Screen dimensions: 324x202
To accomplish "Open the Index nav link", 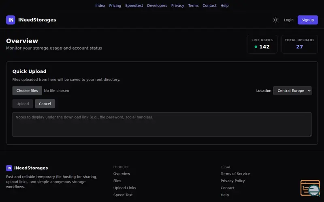I will pyautogui.click(x=100, y=6).
